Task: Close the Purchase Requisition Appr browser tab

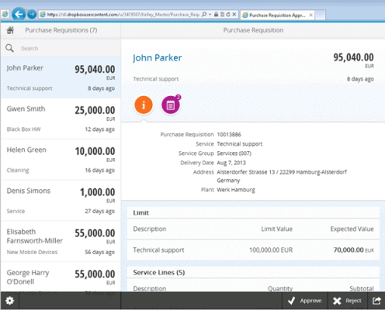Action: click(310, 15)
